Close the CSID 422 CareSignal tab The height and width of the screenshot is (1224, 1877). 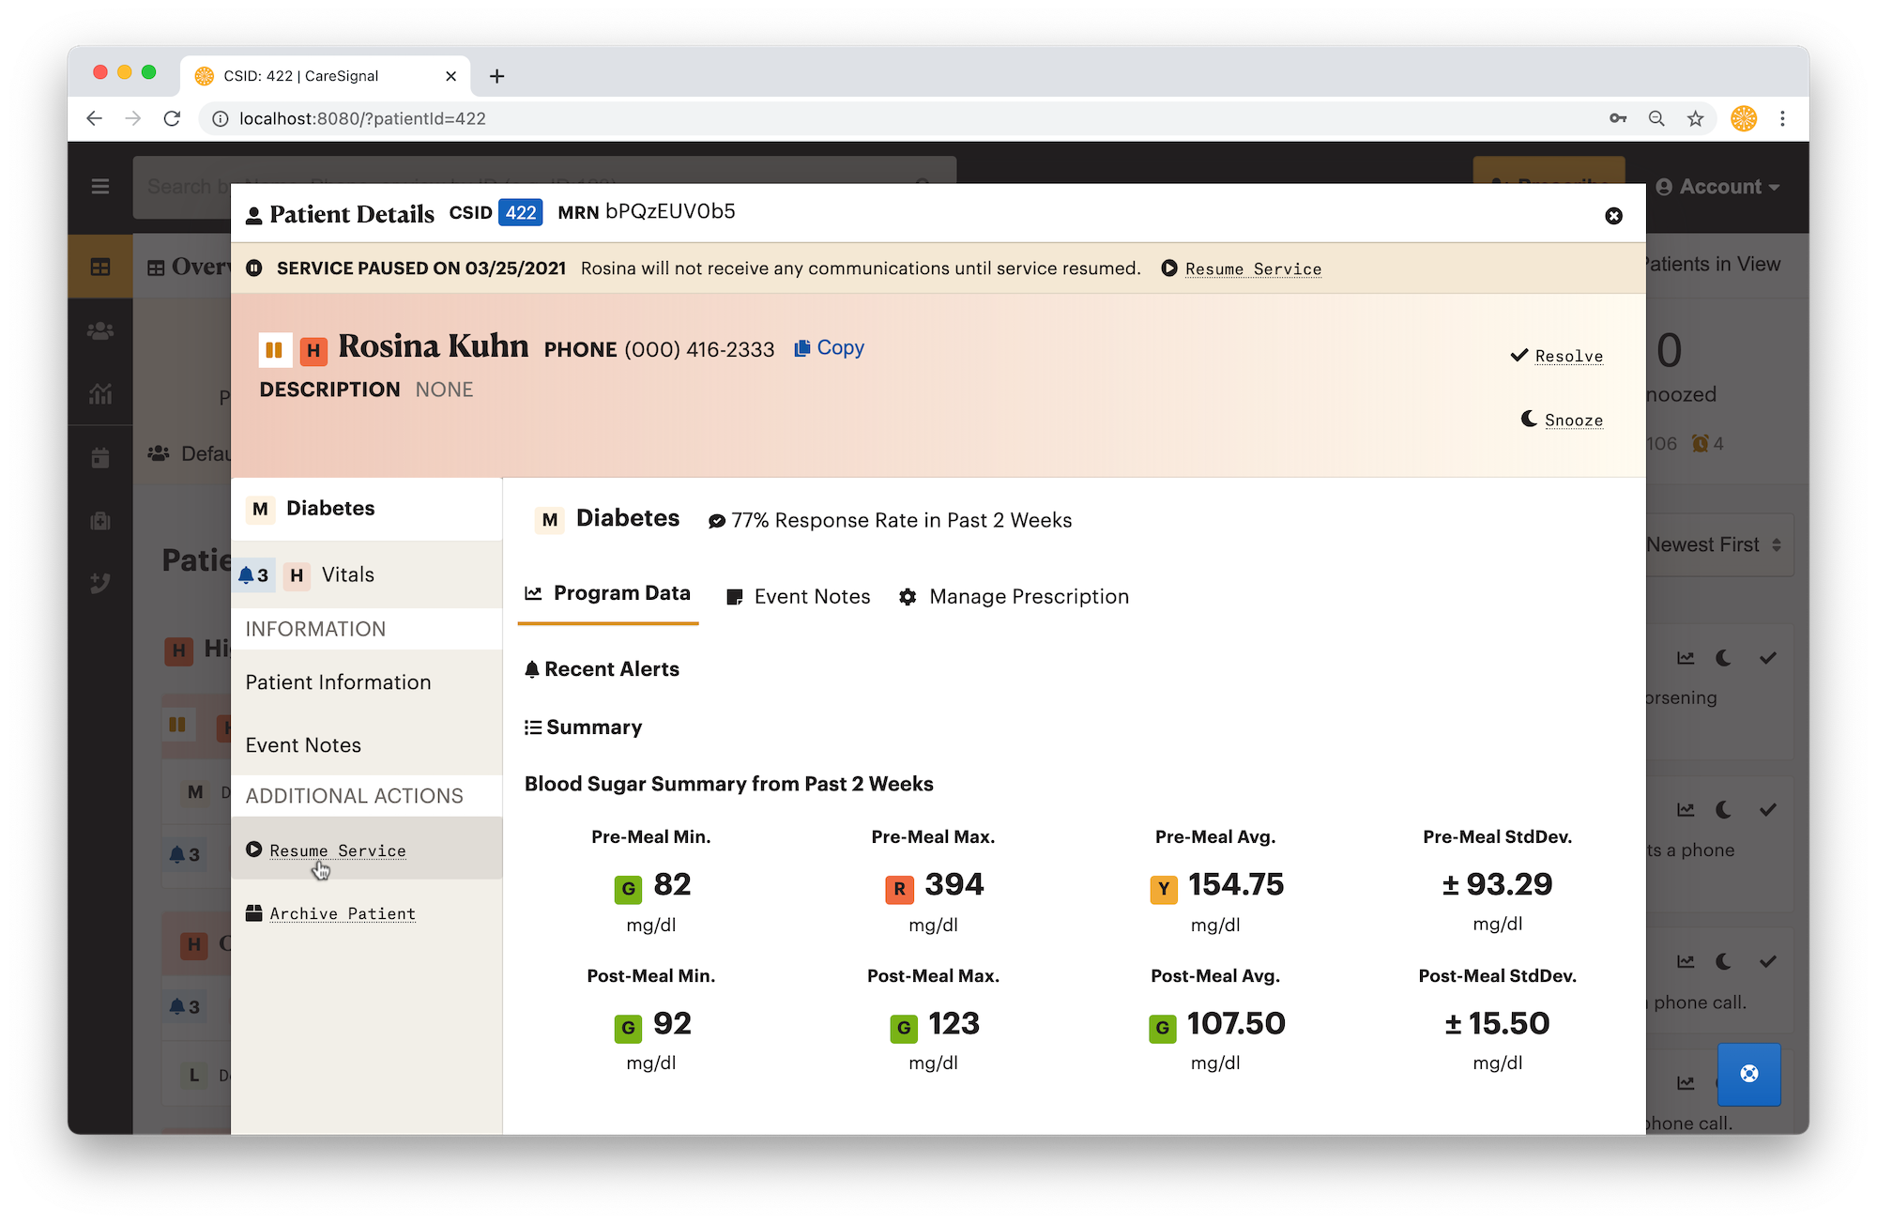click(451, 76)
